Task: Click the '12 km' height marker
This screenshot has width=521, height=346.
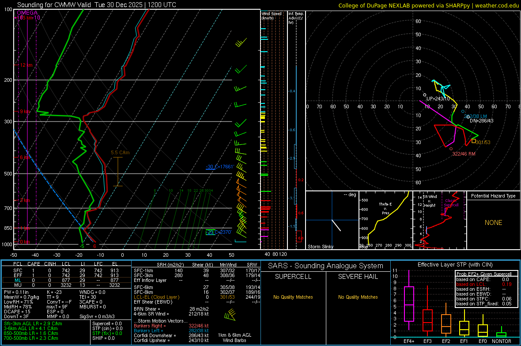Action: tap(26, 65)
